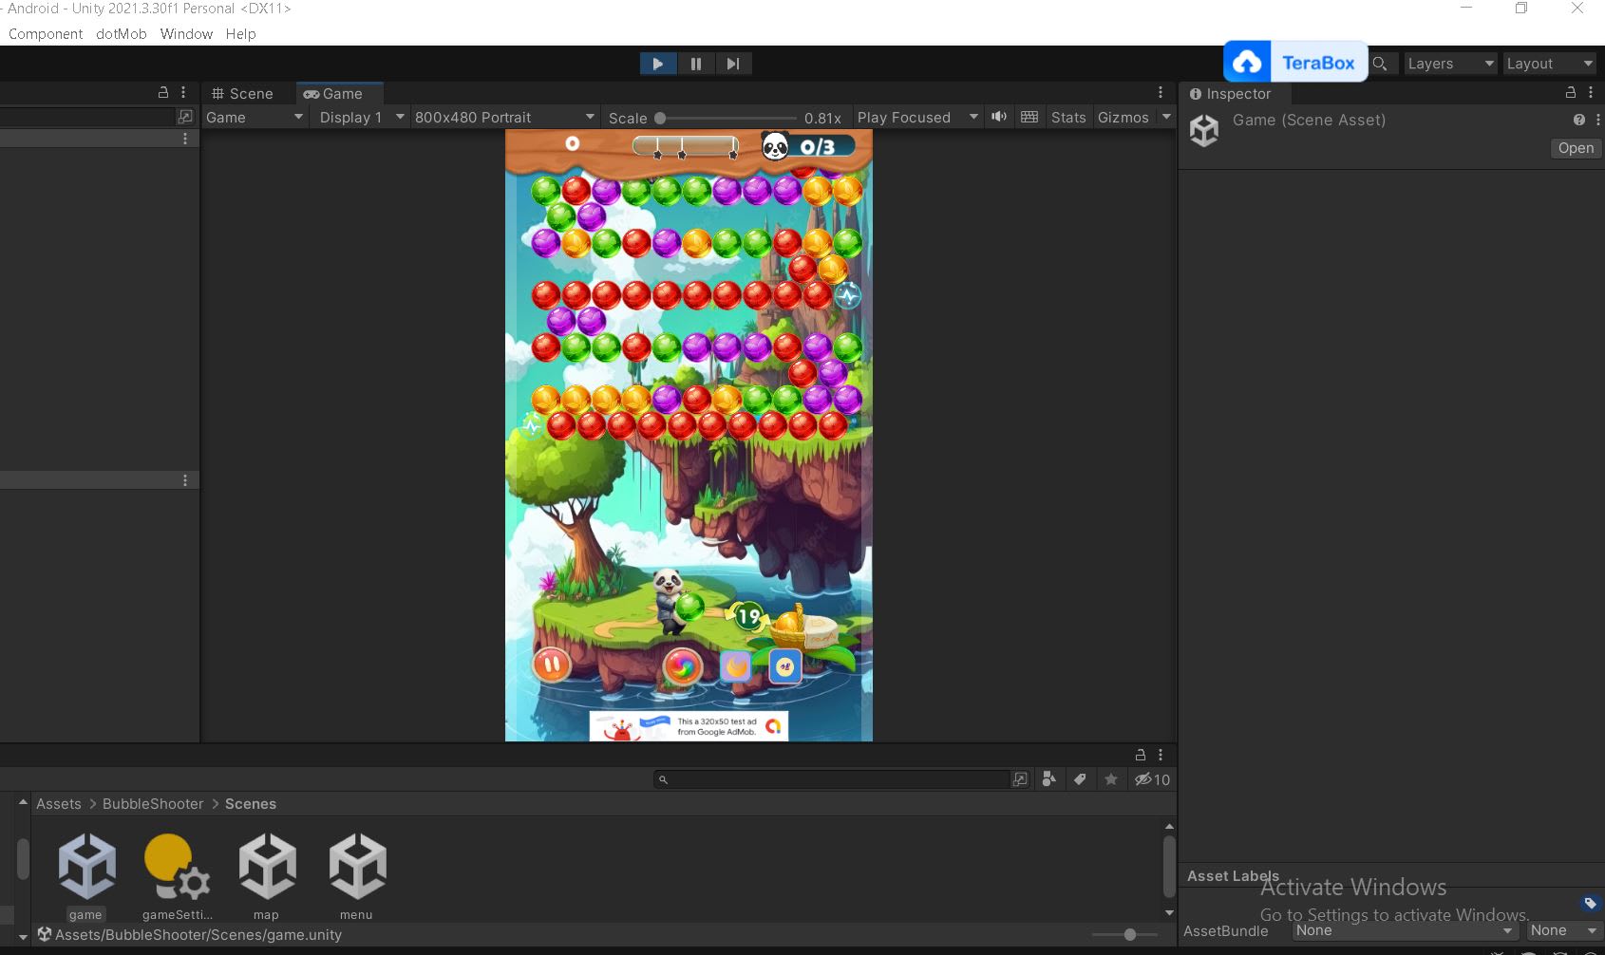Open the AssetBundle name None dropdown

[x=1404, y=930]
